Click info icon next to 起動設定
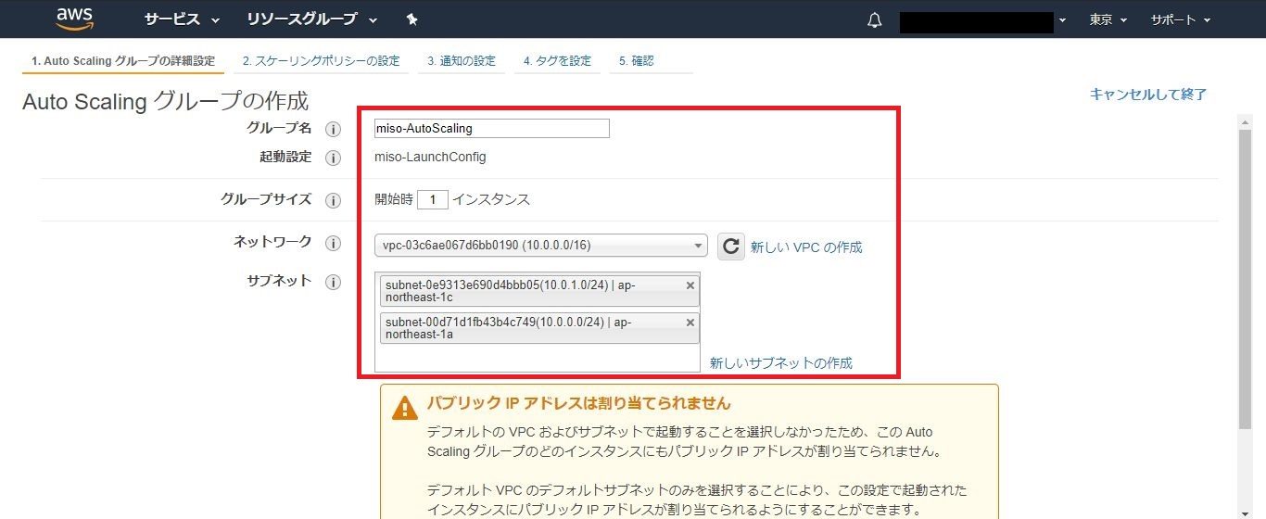Viewport: 1266px width, 519px height. tap(333, 158)
